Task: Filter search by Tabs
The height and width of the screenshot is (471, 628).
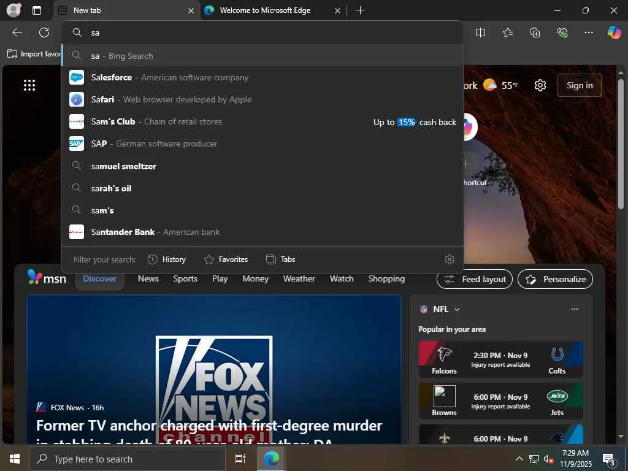Action: [280, 259]
